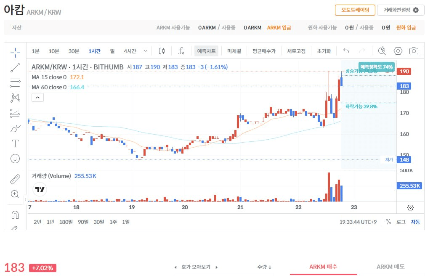Select the crosshair cursor tool
The height and width of the screenshot is (276, 425).
tap(15, 52)
